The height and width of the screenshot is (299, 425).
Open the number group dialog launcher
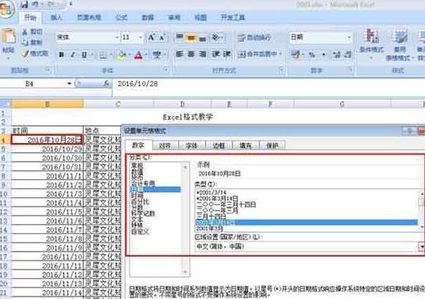[x=351, y=70]
